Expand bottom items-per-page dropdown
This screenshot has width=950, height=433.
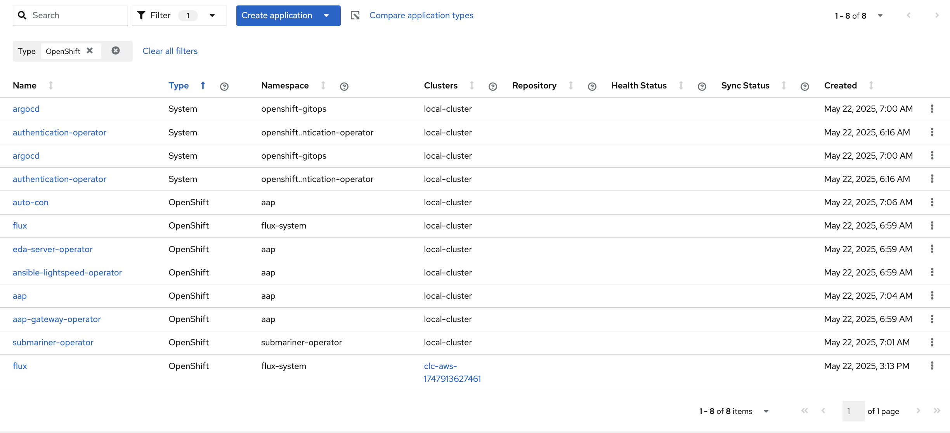pos(766,411)
